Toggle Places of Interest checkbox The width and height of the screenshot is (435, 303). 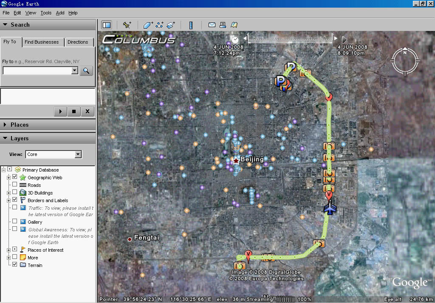(15, 249)
